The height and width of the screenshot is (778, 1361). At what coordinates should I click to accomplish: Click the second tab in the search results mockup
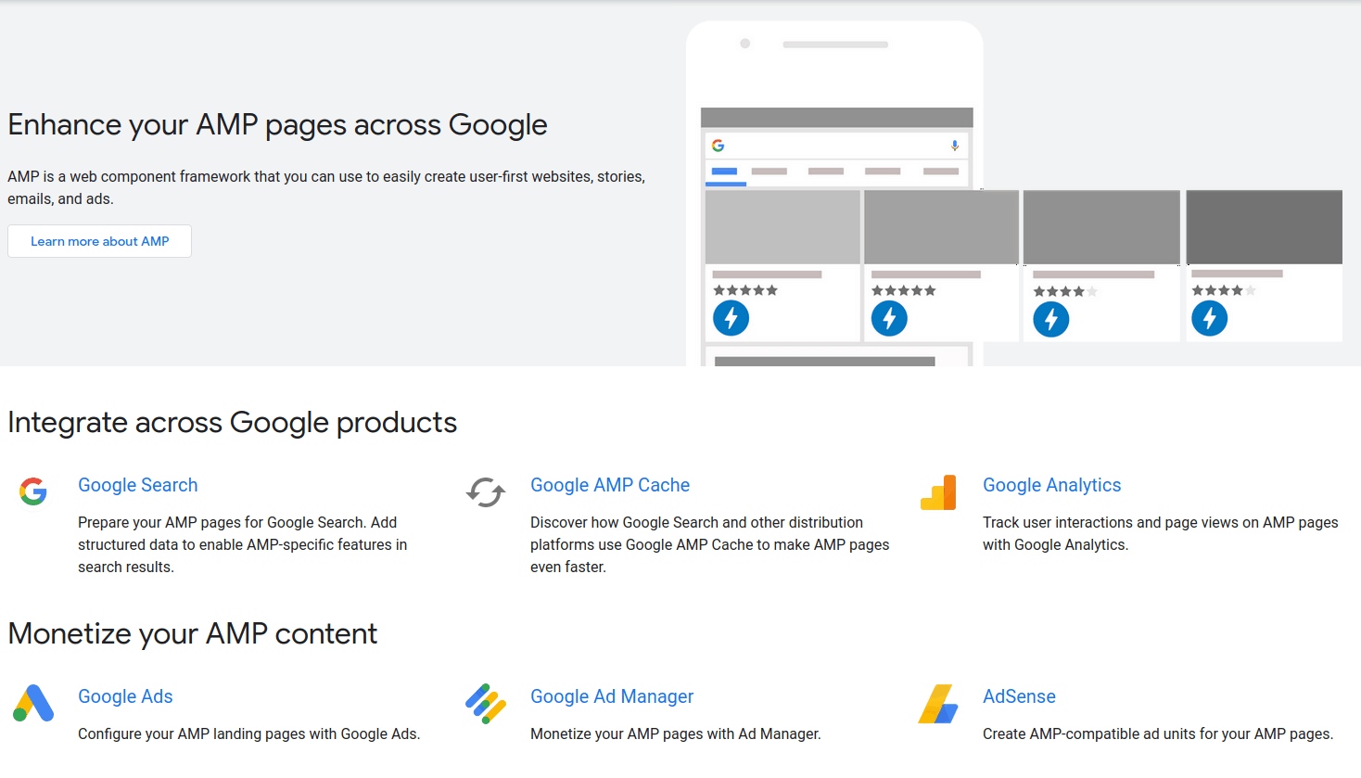(769, 172)
